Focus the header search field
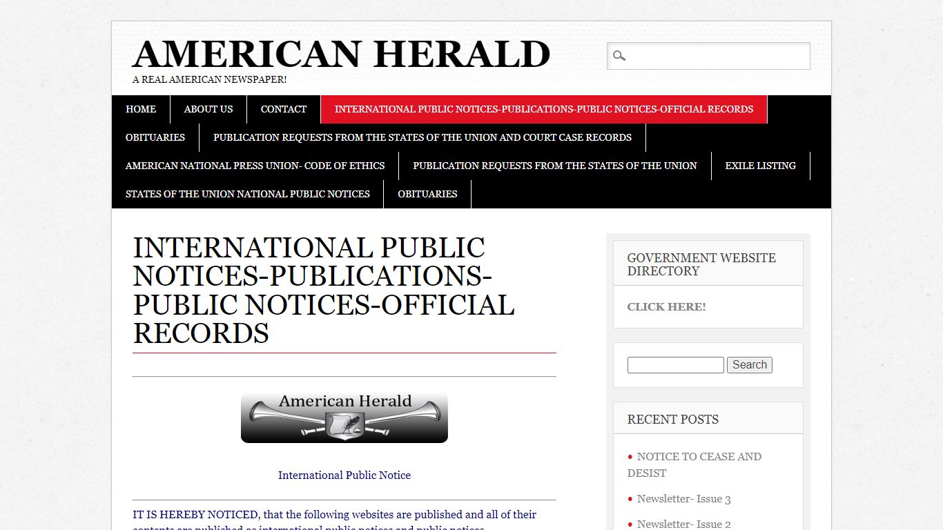This screenshot has width=943, height=530. click(708, 56)
